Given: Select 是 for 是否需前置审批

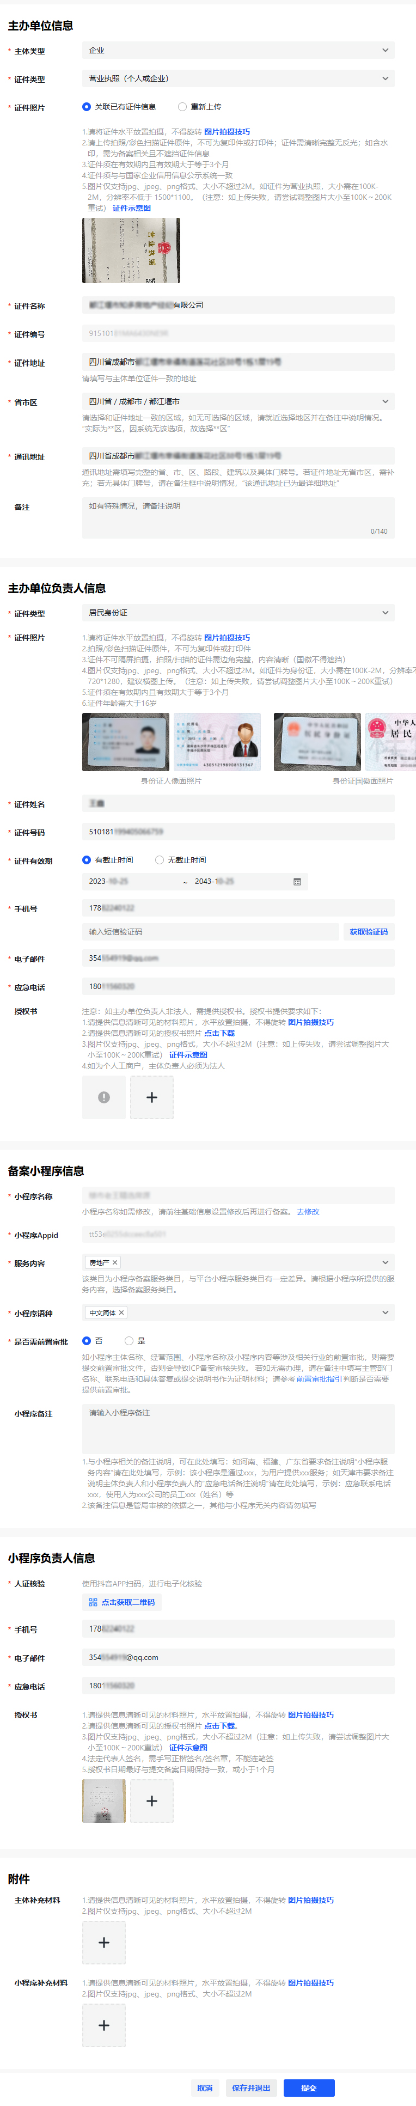Looking at the screenshot, I should coord(129,1341).
